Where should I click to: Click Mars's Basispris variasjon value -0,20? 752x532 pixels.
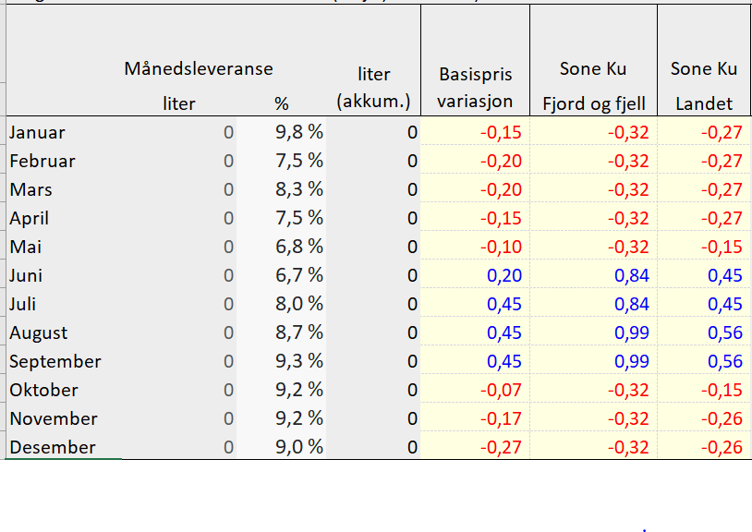pos(501,189)
